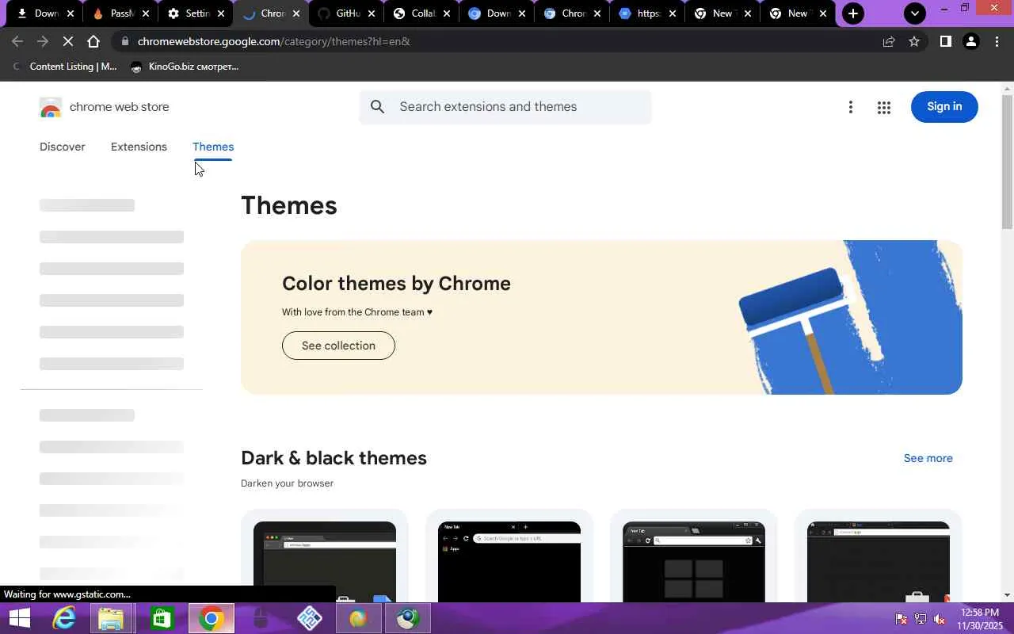Open the KinoGo.biz bookmark
The width and height of the screenshot is (1014, 634).
(x=185, y=67)
